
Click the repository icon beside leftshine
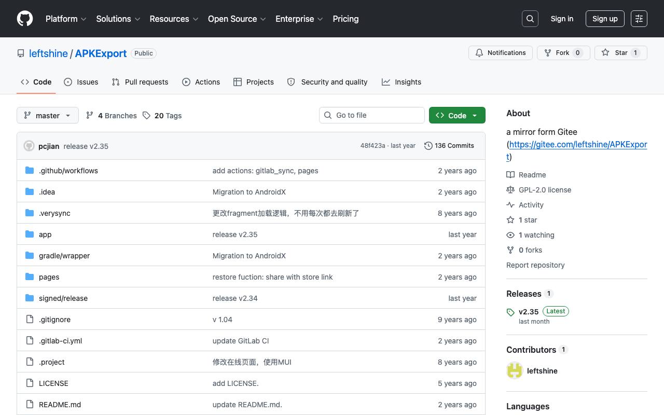click(21, 53)
